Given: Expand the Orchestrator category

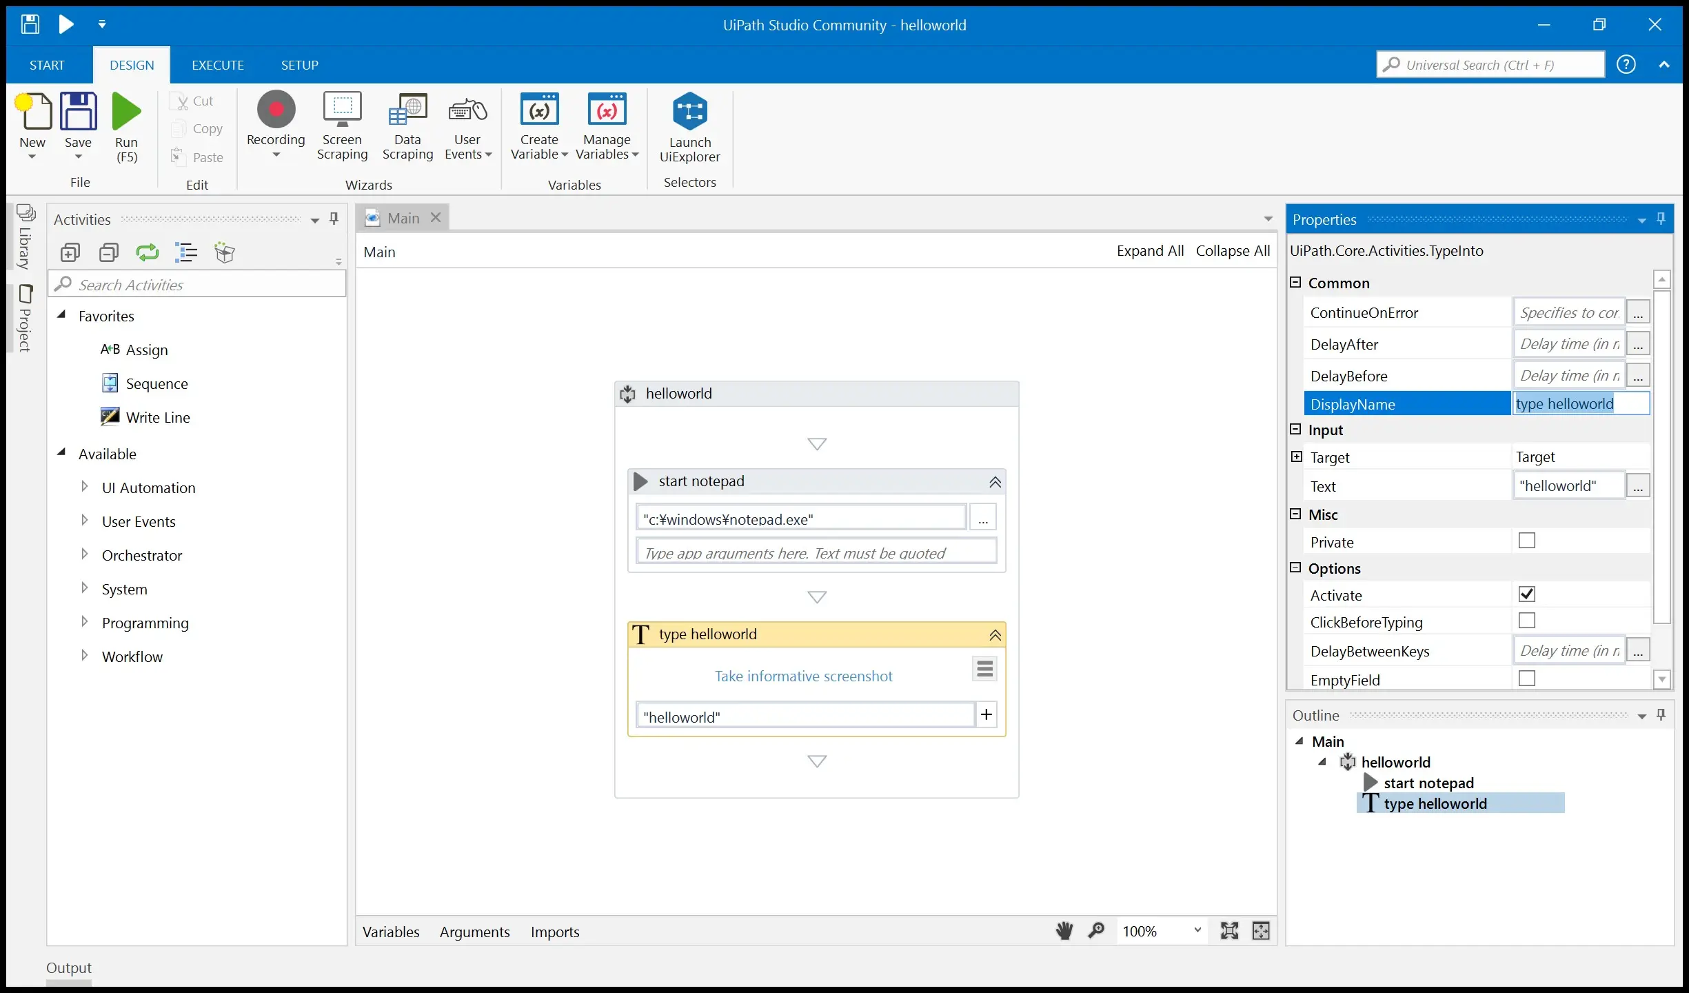Looking at the screenshot, I should [85, 554].
